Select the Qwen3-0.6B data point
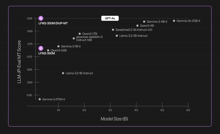The image size is (220, 134). click(x=48, y=50)
